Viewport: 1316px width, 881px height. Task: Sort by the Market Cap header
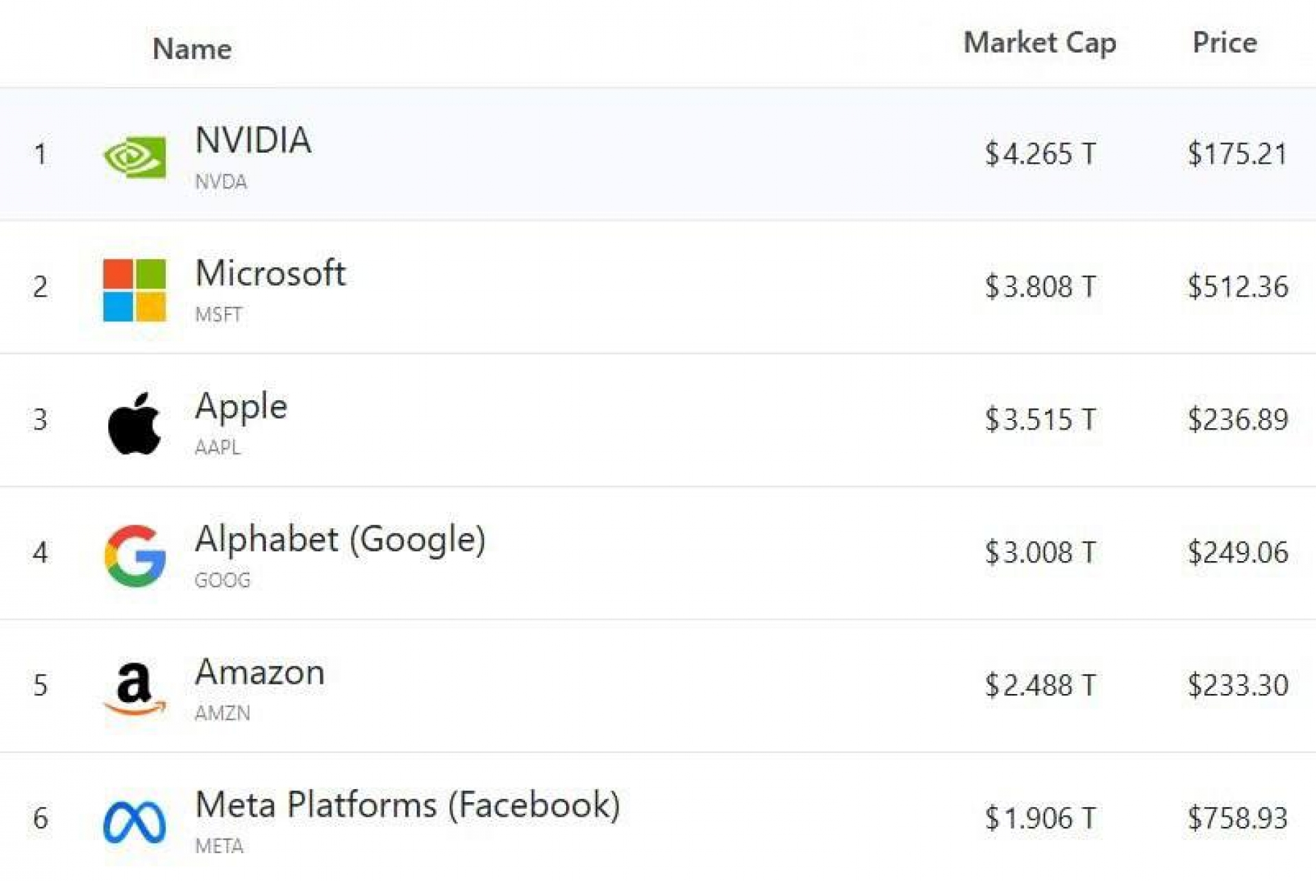1040,43
